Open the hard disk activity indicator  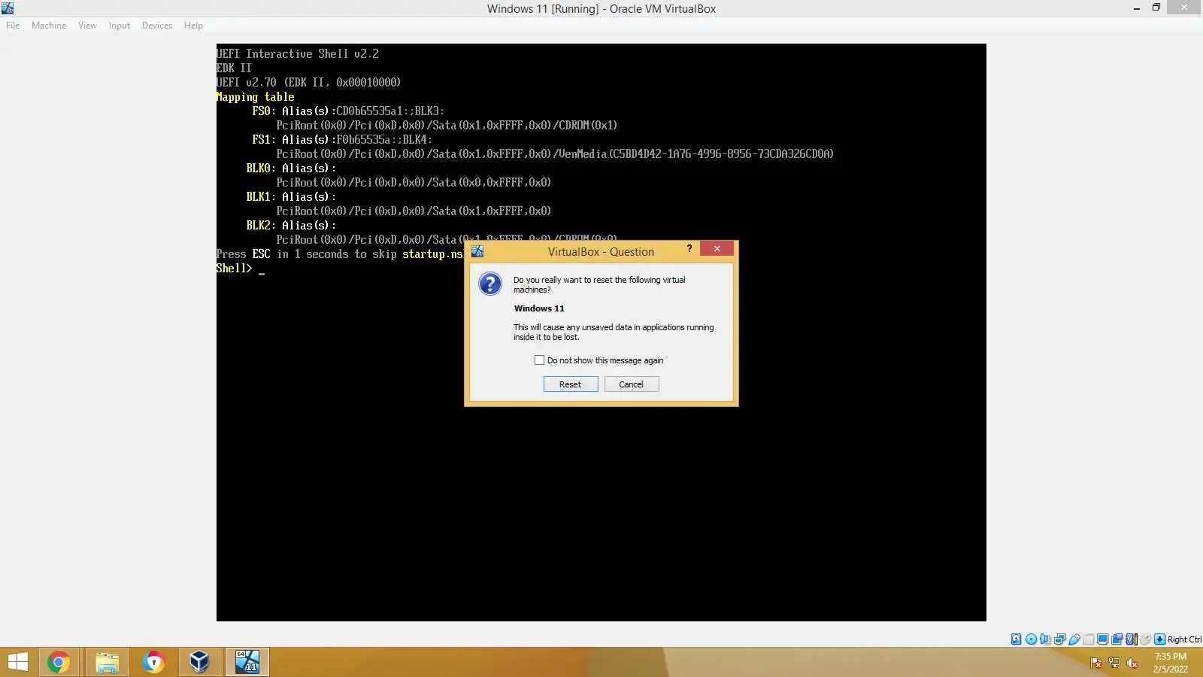point(1017,639)
